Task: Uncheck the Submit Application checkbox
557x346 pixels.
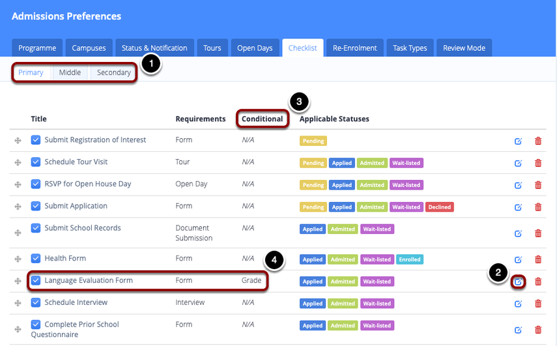Action: (x=36, y=206)
